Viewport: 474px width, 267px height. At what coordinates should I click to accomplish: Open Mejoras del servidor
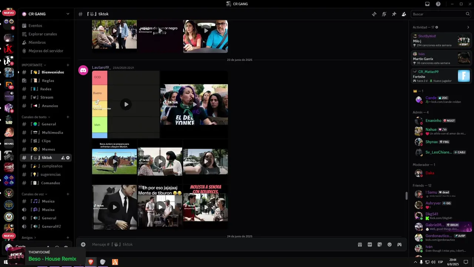[x=45, y=51]
